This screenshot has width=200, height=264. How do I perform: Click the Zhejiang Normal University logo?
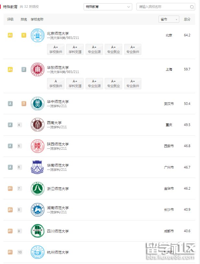pyautogui.click(x=37, y=189)
